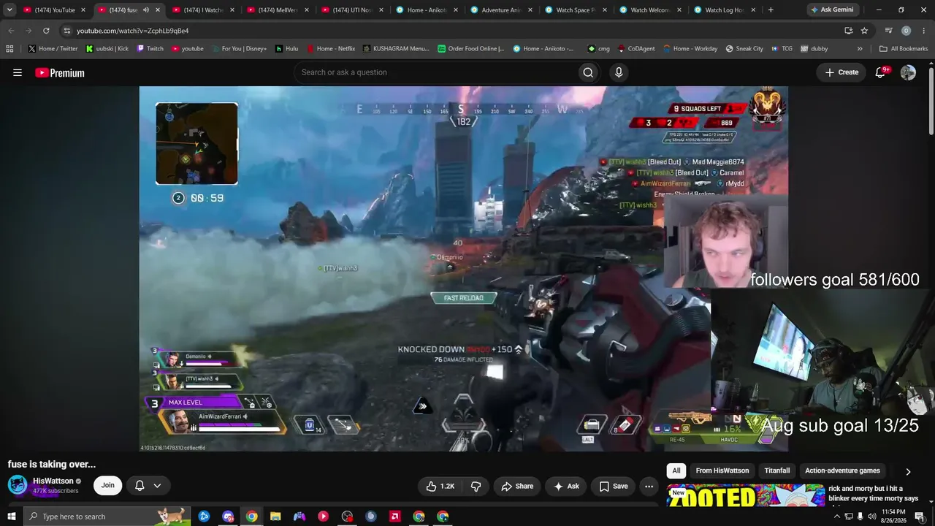Click the Windows taskbar search box
The image size is (935, 526).
pyautogui.click(x=107, y=517)
